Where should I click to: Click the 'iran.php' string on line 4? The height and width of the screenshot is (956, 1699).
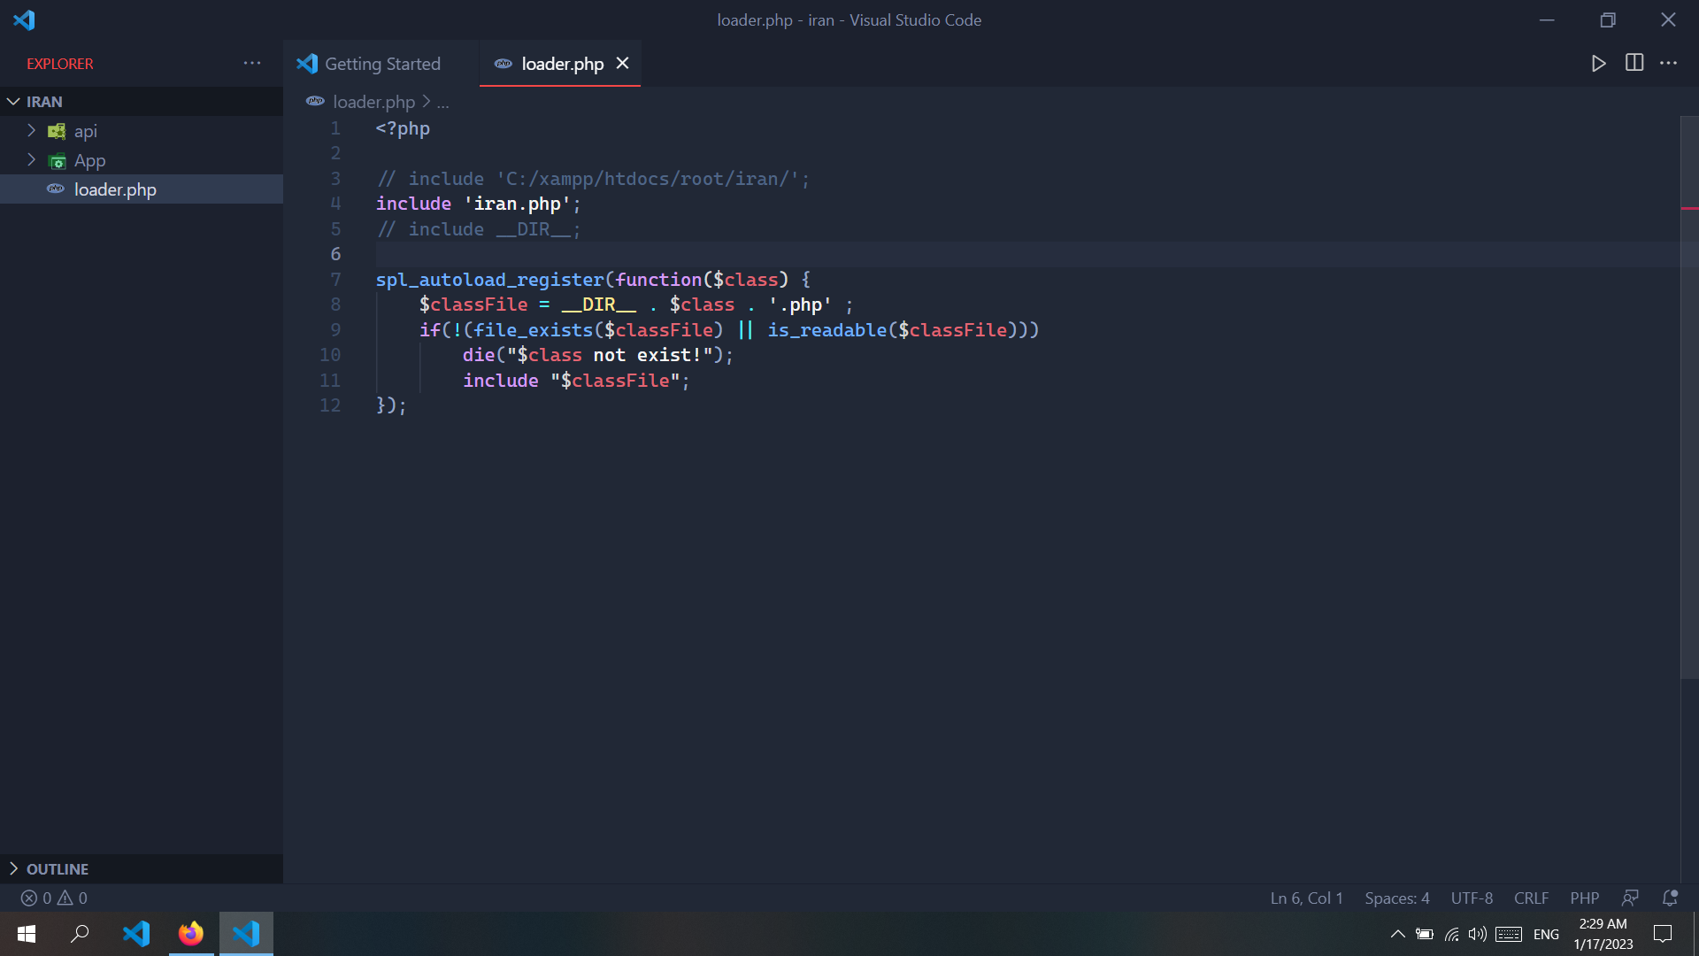pyautogui.click(x=517, y=204)
